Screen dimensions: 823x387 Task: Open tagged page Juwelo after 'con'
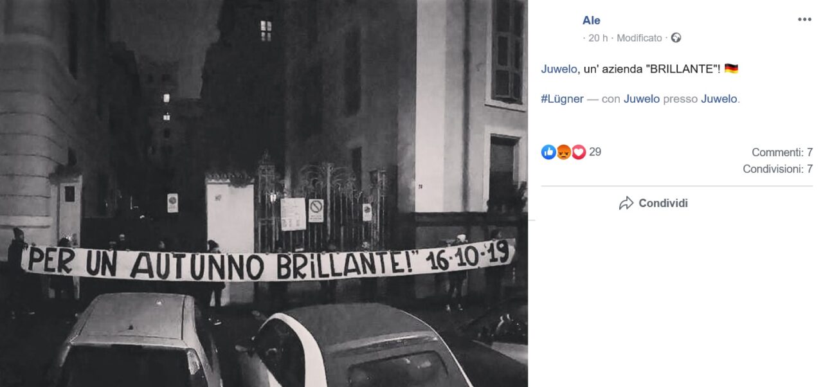642,99
